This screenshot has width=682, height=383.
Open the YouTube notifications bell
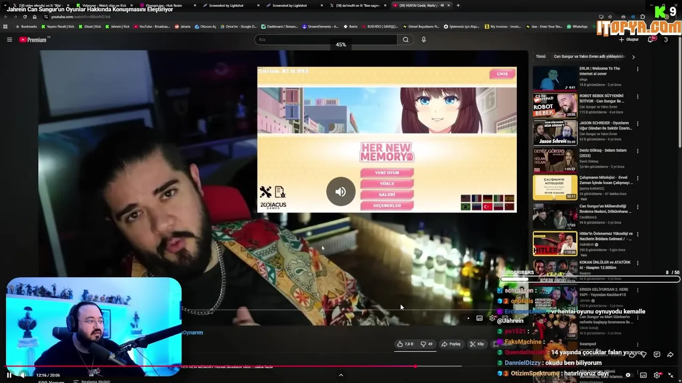pos(651,39)
